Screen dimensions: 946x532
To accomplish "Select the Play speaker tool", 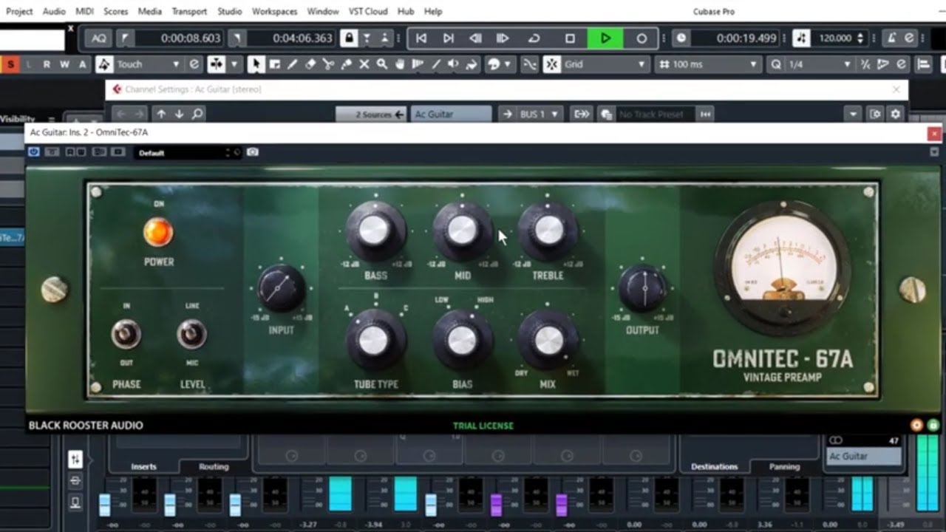I will 453,64.
